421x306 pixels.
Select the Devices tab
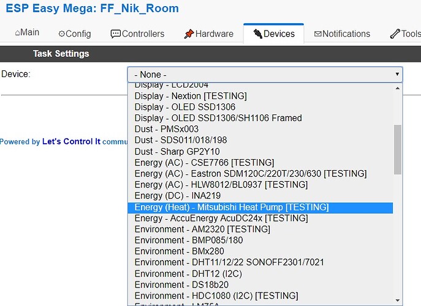[274, 34]
